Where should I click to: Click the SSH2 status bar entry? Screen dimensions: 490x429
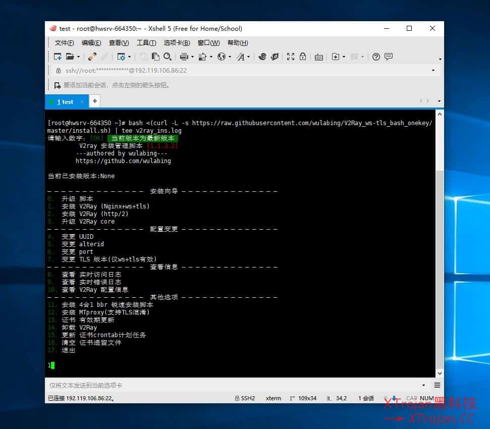(245, 398)
